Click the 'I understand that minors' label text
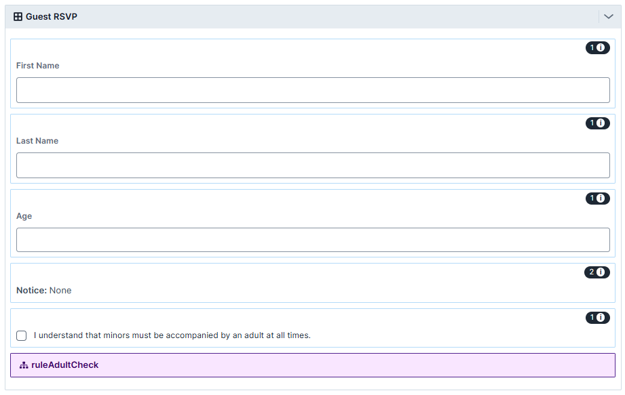Image resolution: width=625 pixels, height=395 pixels. (172, 335)
